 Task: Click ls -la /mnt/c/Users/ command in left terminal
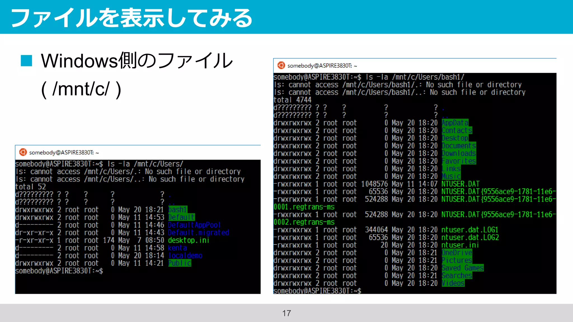[145, 164]
